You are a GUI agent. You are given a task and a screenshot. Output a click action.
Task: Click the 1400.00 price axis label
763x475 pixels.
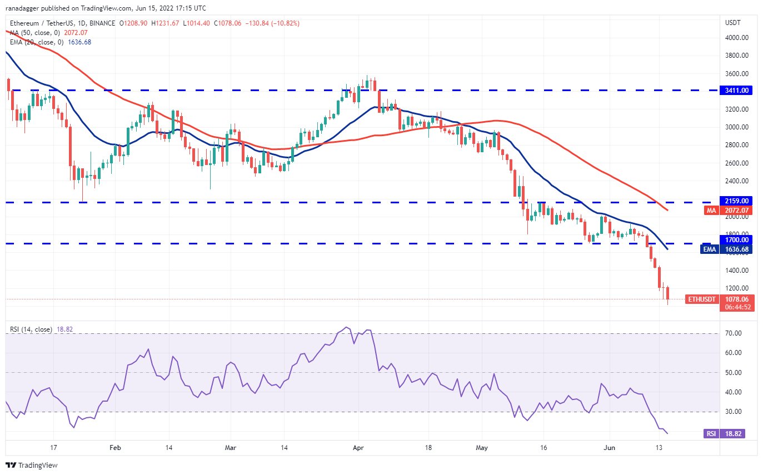coord(736,270)
